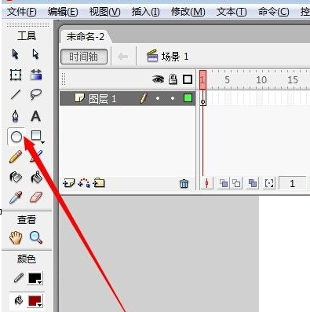Click the fill color bucket icon
The height and width of the screenshot is (312, 310).
click(19, 300)
